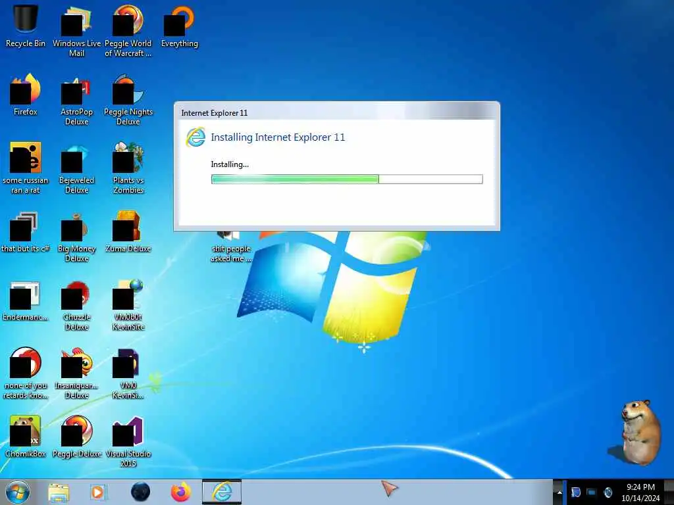Image resolution: width=674 pixels, height=505 pixels.
Task: Focus the Internet Explorer installer taskbar button
Action: point(222,492)
